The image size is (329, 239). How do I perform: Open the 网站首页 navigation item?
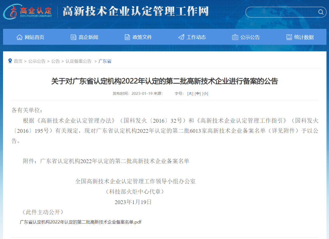click(30, 37)
